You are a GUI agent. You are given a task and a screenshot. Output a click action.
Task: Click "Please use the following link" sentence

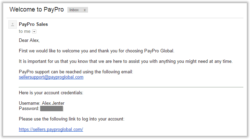coord(72,119)
